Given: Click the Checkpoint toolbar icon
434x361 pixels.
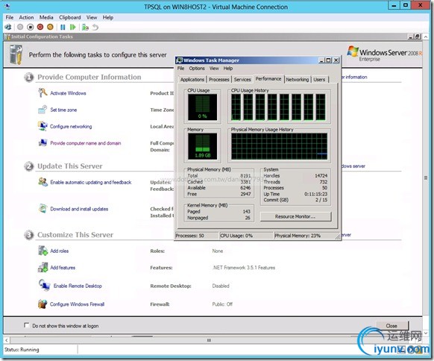Looking at the screenshot, I should coord(85,27).
